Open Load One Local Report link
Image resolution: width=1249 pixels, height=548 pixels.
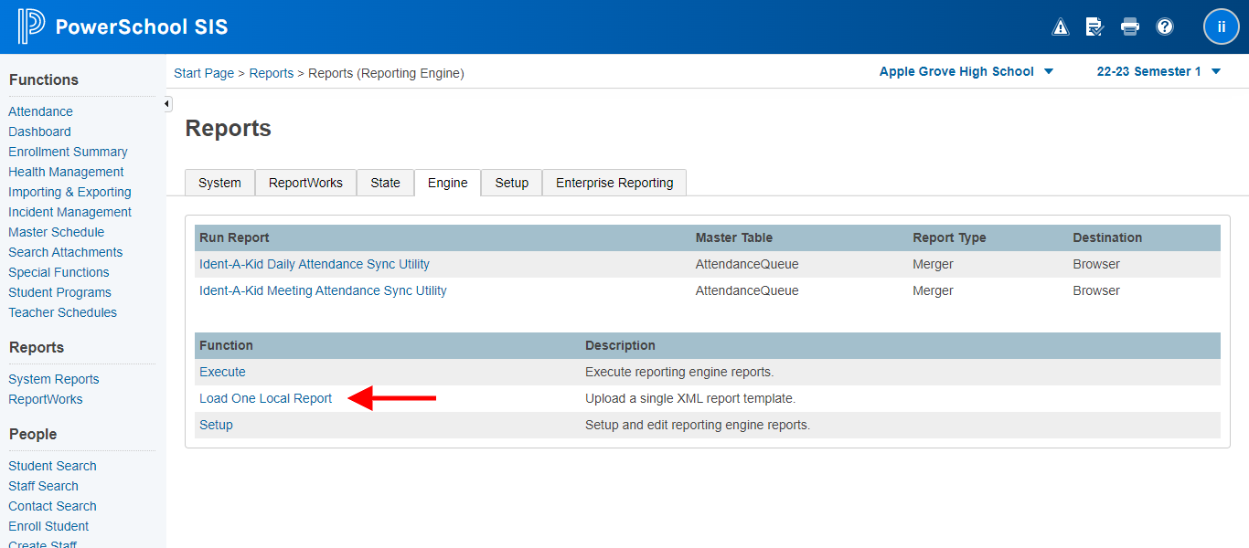[266, 398]
